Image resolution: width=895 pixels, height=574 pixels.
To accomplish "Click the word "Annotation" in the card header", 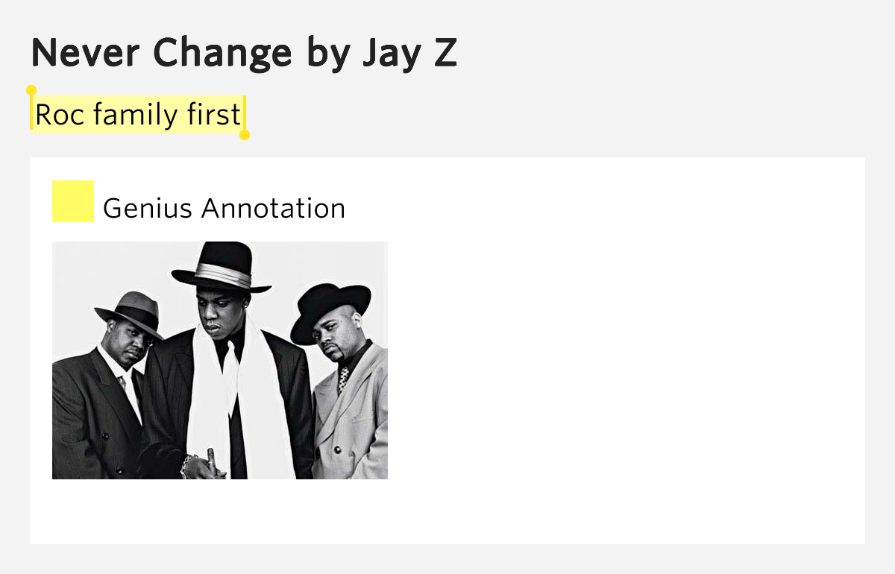I will pos(274,208).
